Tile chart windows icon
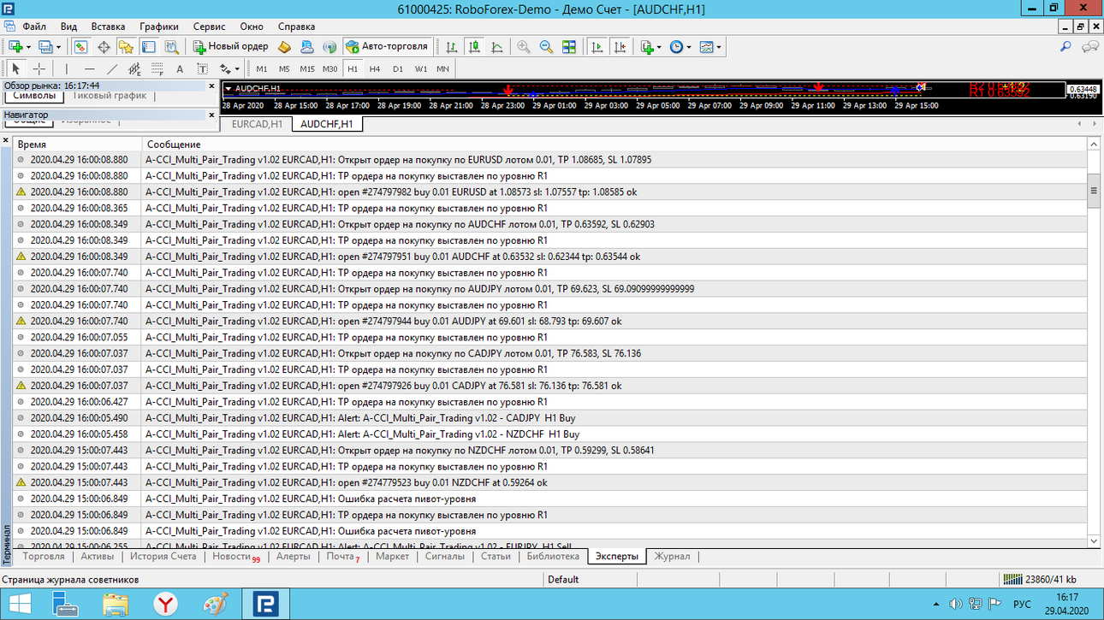 pyautogui.click(x=569, y=46)
